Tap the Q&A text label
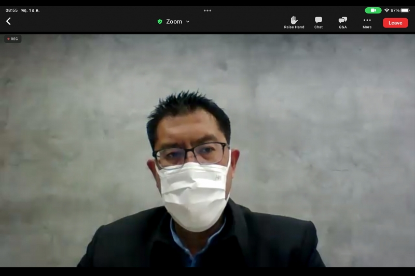This screenshot has width=415, height=276. click(x=343, y=27)
